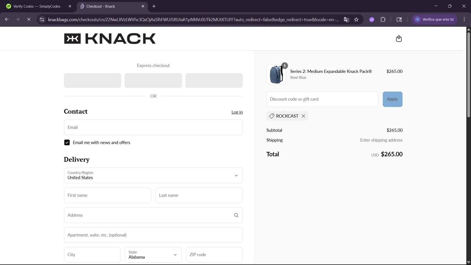Open site information icon in address bar
Image resolution: width=471 pixels, height=265 pixels.
coord(42,19)
